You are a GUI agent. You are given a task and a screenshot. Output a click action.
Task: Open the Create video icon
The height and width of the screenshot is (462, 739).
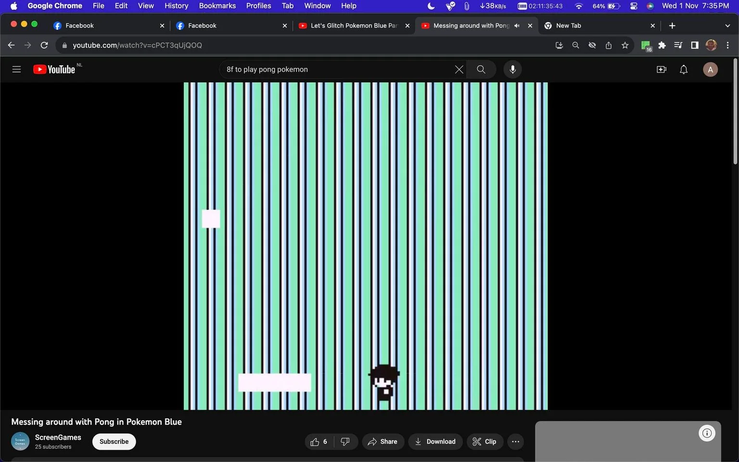(662, 69)
